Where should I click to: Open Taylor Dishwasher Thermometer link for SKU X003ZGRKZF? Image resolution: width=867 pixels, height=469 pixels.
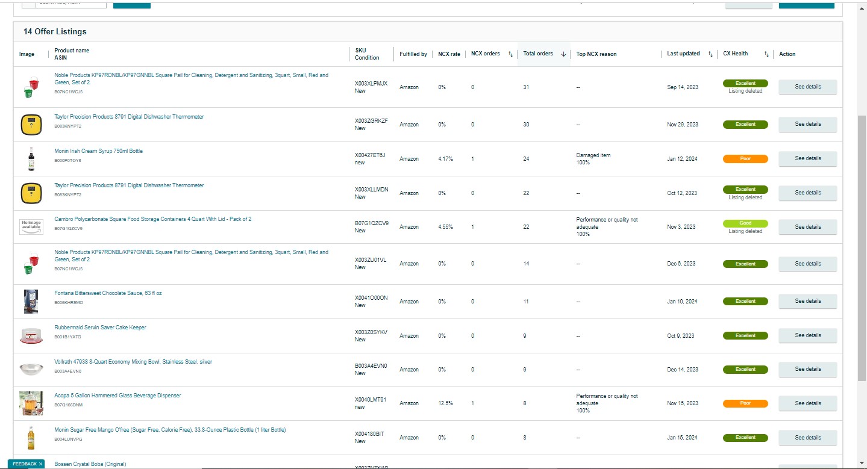tap(129, 117)
